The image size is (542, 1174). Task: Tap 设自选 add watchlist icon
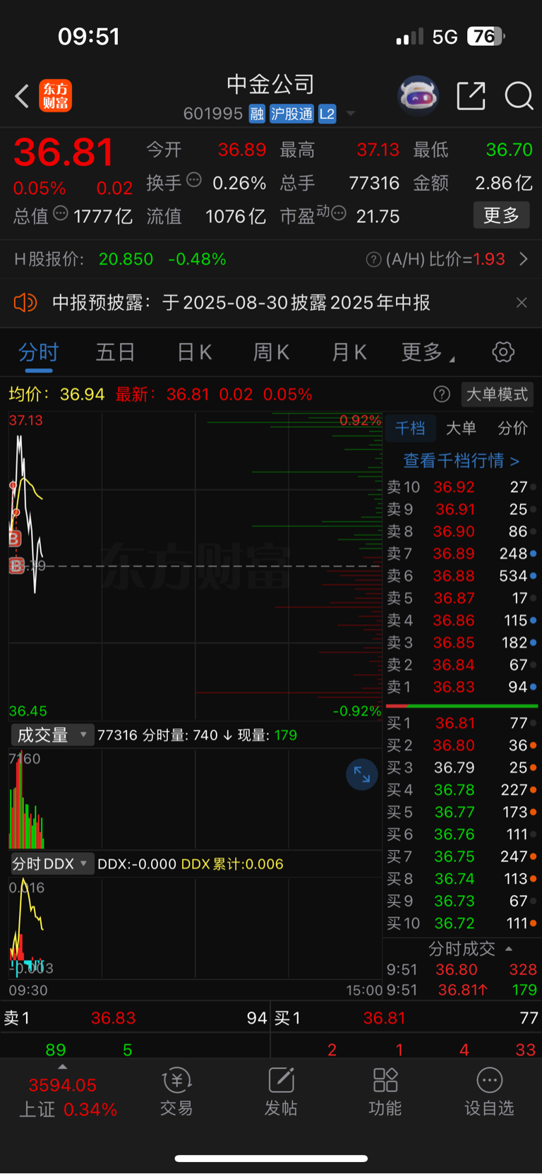(489, 1091)
